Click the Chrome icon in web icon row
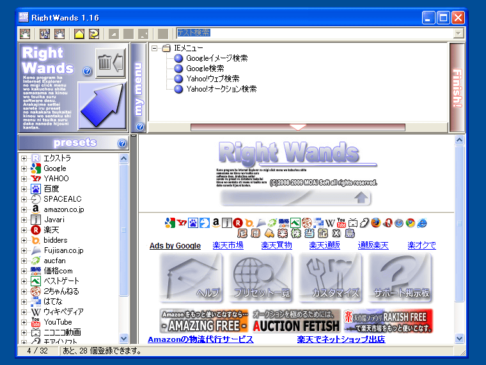486x365 pixels. 411,223
